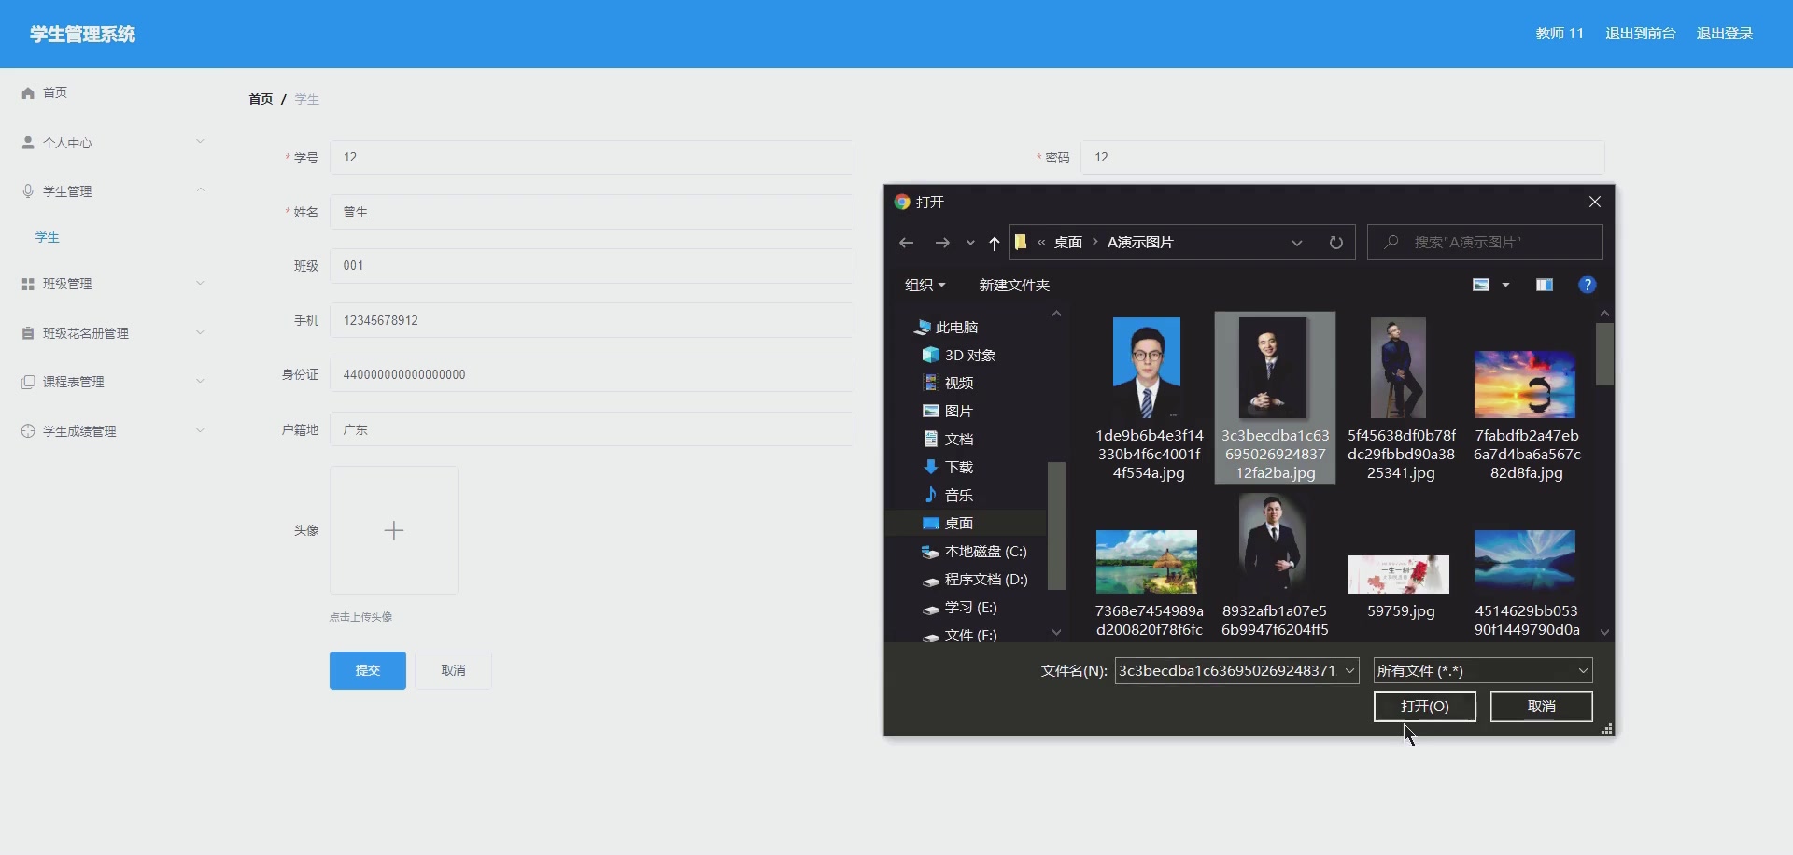1793x855 pixels.
Task: Open the Help question mark in the dialog
Action: coord(1587,285)
